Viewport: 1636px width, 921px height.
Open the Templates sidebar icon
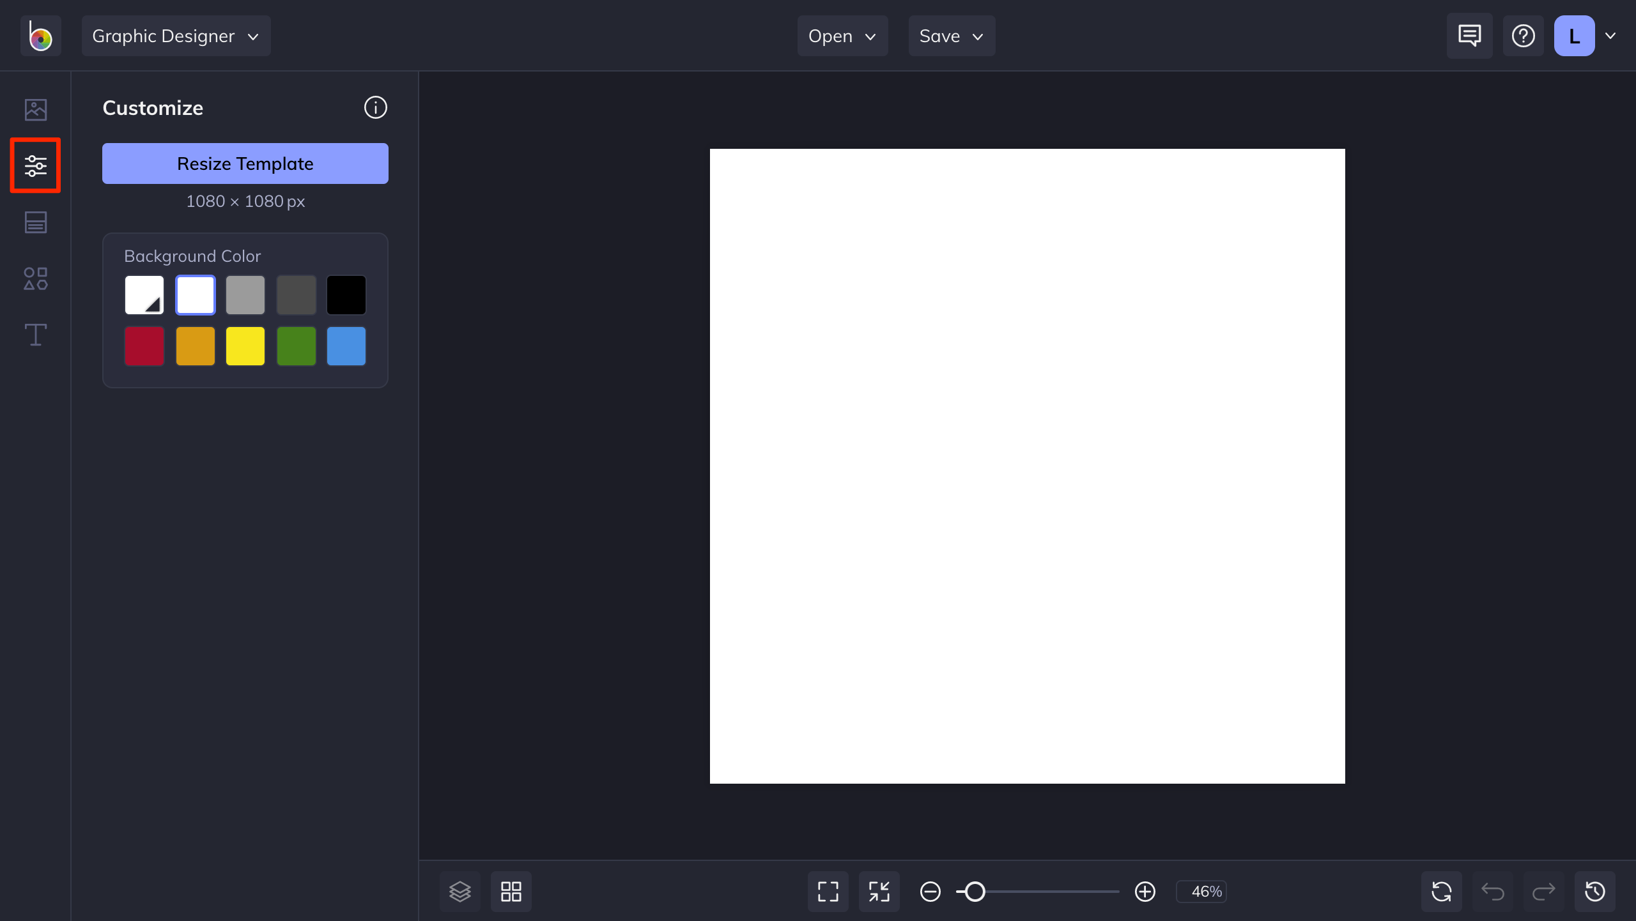point(36,222)
